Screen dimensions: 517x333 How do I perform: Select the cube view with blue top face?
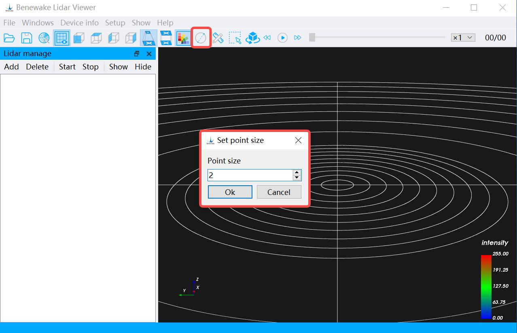point(96,38)
